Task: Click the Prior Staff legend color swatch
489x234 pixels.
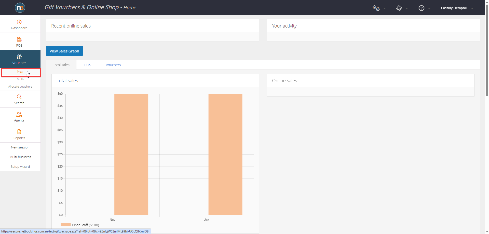Action: 66,225
